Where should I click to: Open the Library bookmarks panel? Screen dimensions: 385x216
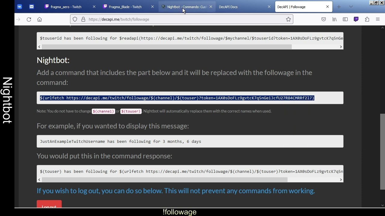[x=334, y=19]
